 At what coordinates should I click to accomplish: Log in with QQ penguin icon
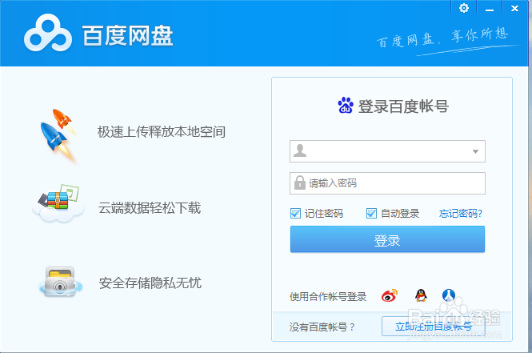421,295
